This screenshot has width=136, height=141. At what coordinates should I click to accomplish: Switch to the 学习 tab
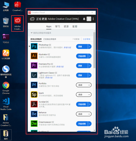click(57, 26)
